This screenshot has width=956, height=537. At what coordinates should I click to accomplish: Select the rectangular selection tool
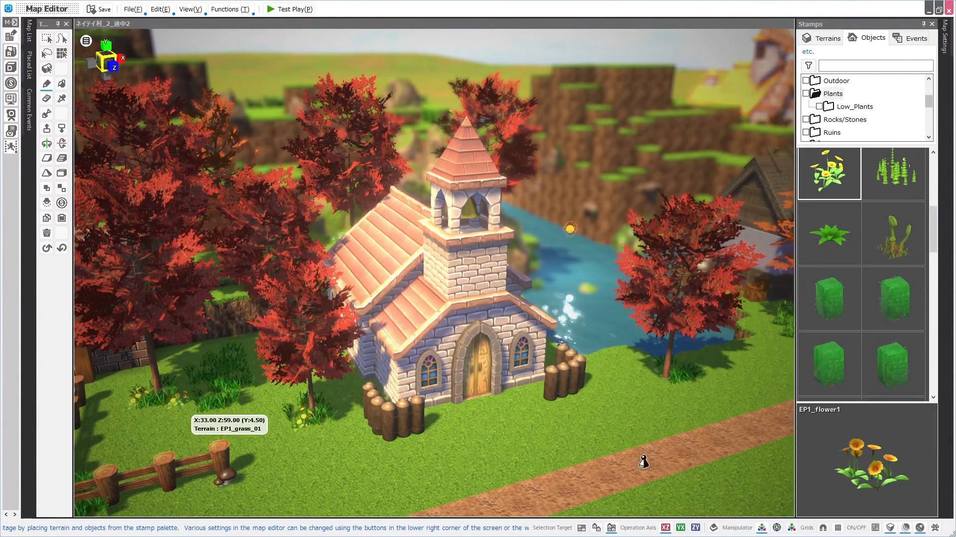(x=47, y=38)
